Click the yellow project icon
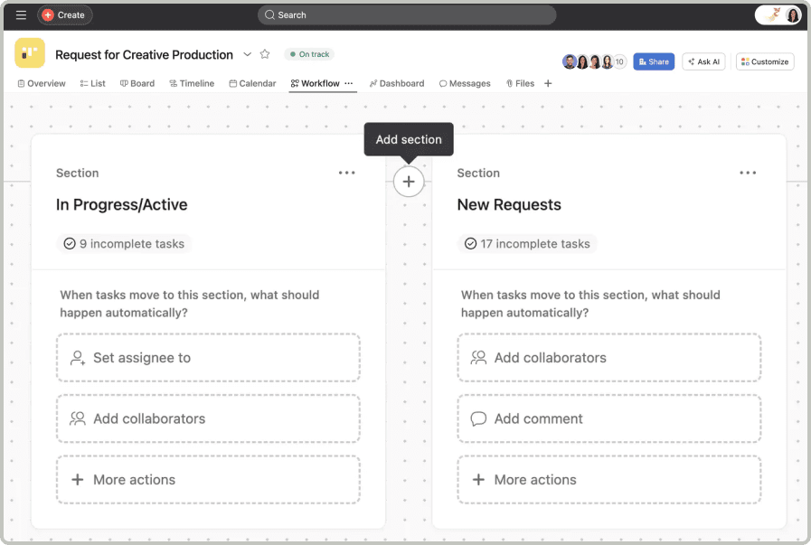The height and width of the screenshot is (545, 811). click(30, 53)
